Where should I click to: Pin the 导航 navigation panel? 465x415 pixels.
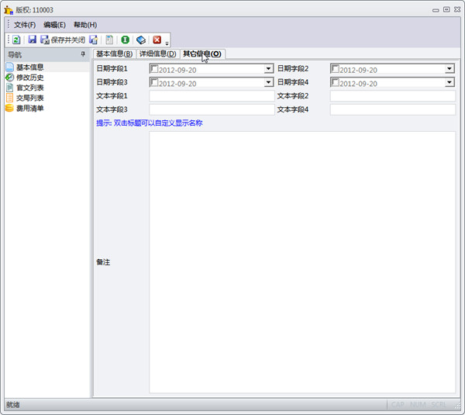click(x=83, y=55)
